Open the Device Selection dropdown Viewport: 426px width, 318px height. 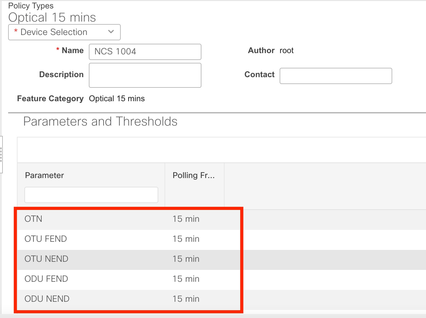pos(64,32)
